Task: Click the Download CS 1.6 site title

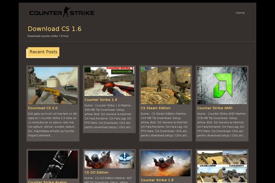Action: click(55, 29)
